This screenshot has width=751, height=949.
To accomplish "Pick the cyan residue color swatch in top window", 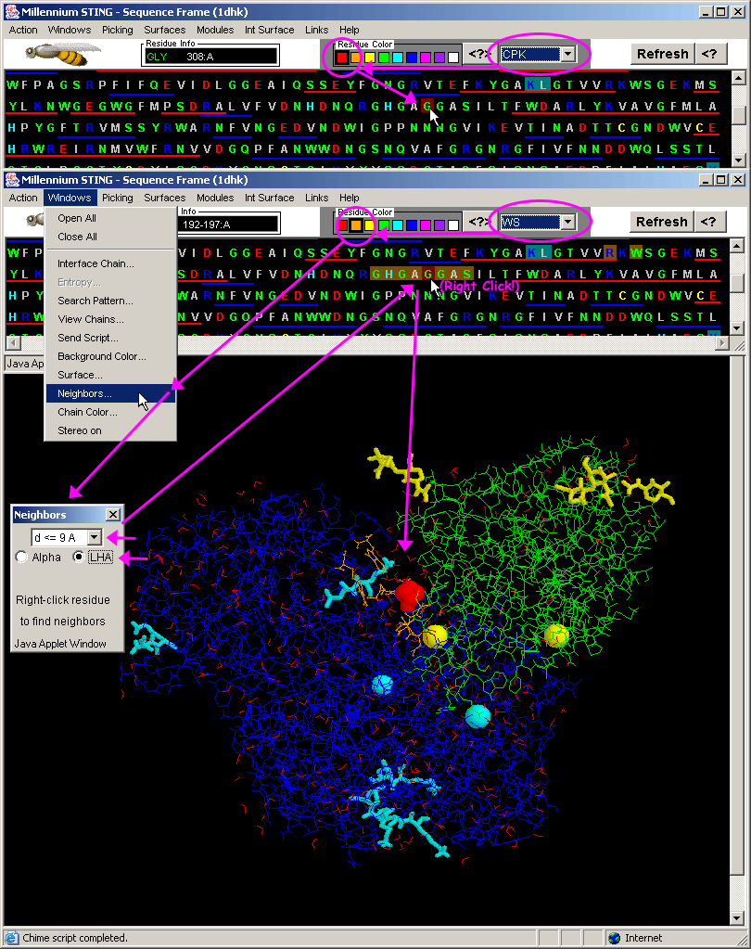I will tap(397, 58).
